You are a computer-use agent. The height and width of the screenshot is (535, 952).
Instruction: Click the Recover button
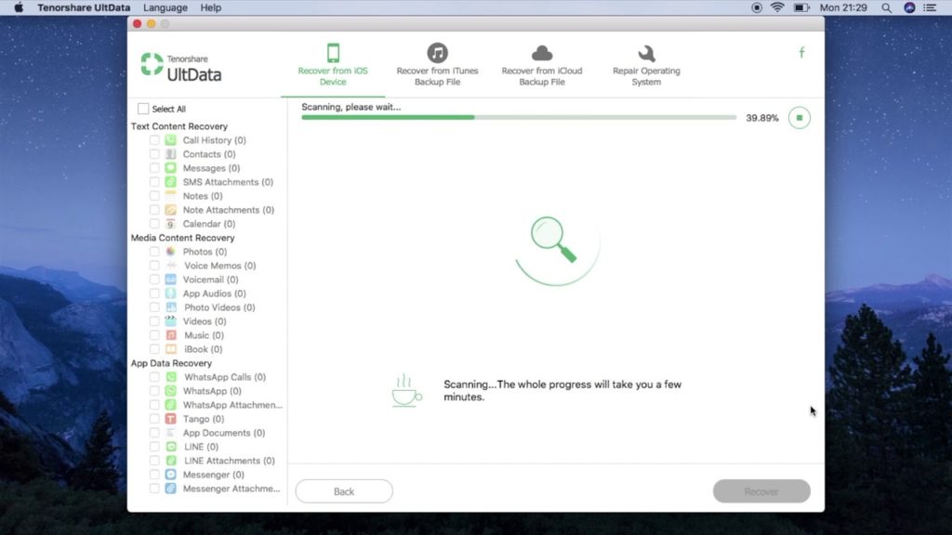click(x=761, y=491)
